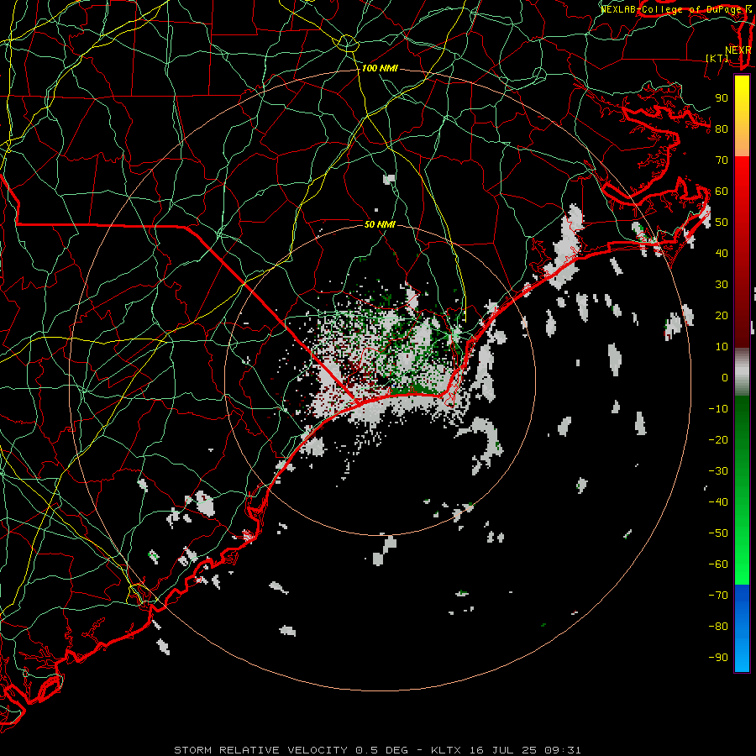Click the "NEXLAB-College of DuPage" header text
The width and height of the screenshot is (756, 756).
coord(670,9)
